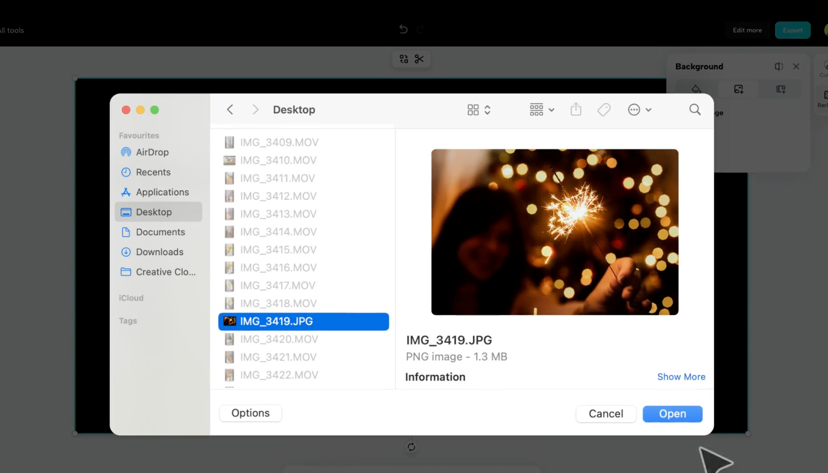This screenshot has width=828, height=473.
Task: Click the Tags icon in dialog toolbar
Action: click(604, 109)
